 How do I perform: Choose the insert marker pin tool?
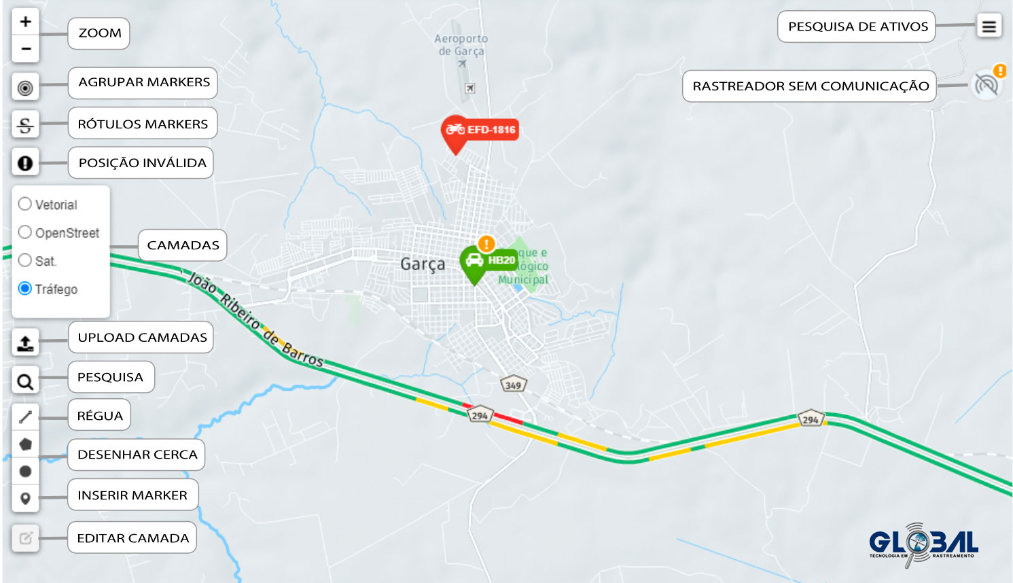(25, 499)
